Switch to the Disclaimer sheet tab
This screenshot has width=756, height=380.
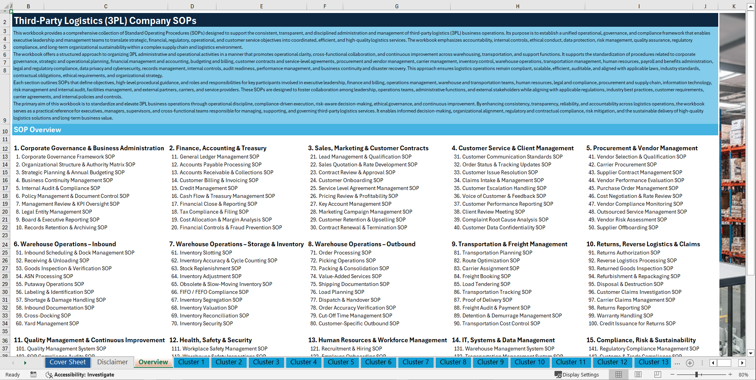point(112,362)
